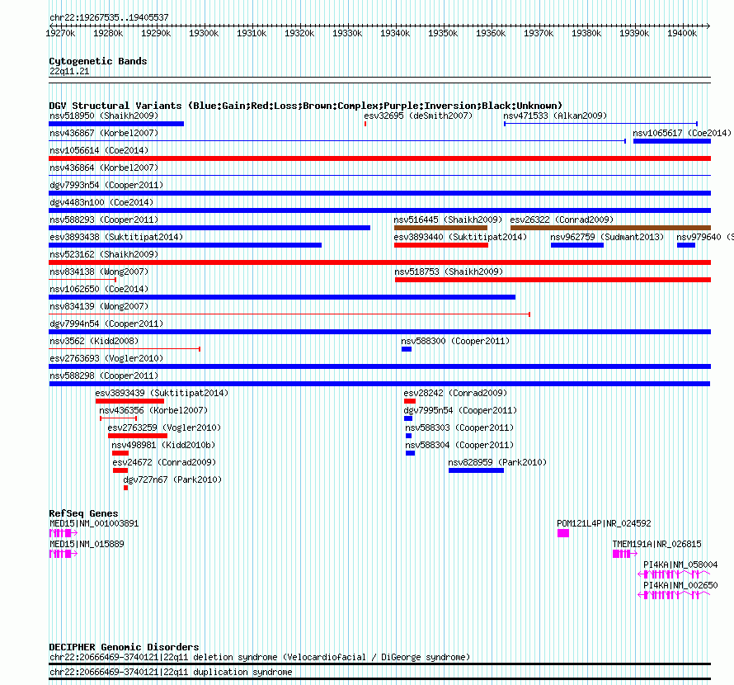Click the MED15|NM_001003891 gene label
The width and height of the screenshot is (734, 685).
(x=94, y=523)
